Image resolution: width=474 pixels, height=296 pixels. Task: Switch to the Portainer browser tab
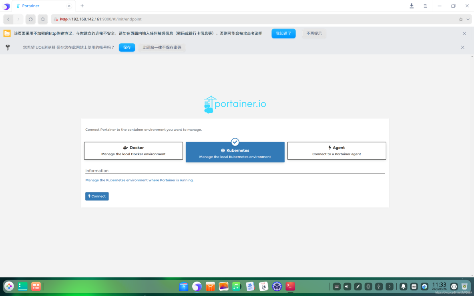coord(40,6)
